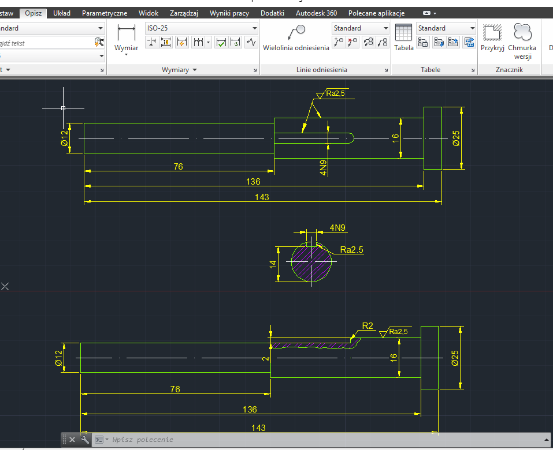This screenshot has height=450, width=553.
Task: Open the customization wrench on command line
Action: click(85, 440)
